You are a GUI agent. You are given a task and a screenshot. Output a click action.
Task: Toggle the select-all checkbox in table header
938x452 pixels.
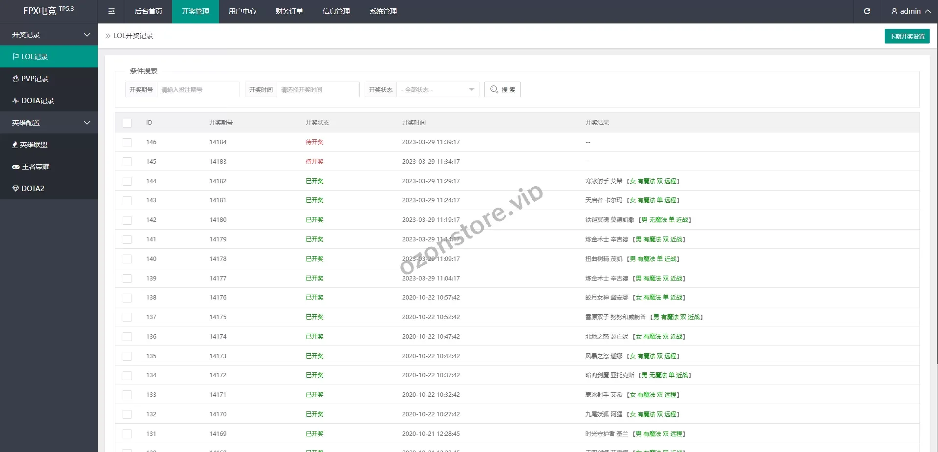point(127,123)
